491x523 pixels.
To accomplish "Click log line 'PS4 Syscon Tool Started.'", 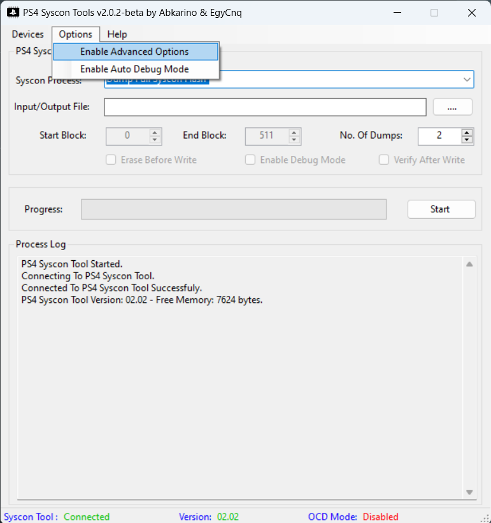I will point(72,264).
